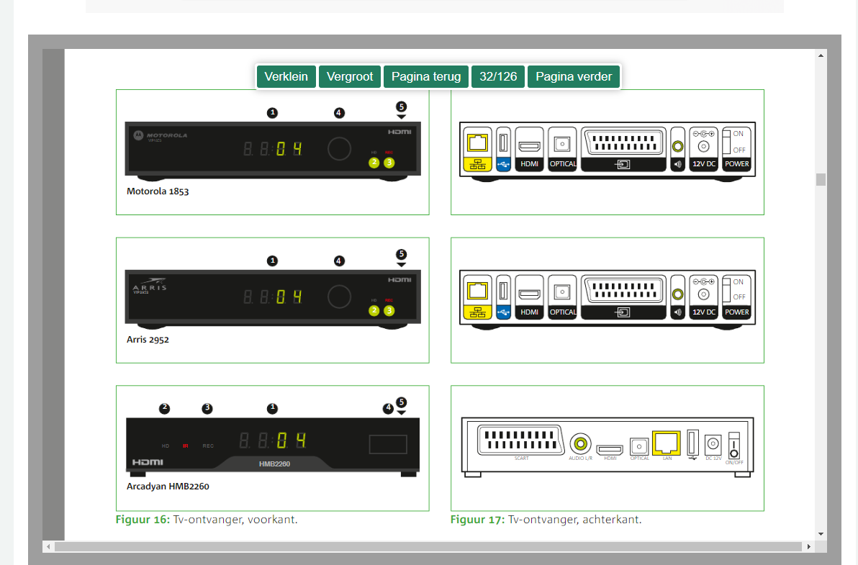Click the AUDIO L/R jack on Arcadyan rear
Viewport: 858px width, 565px height.
[x=581, y=443]
